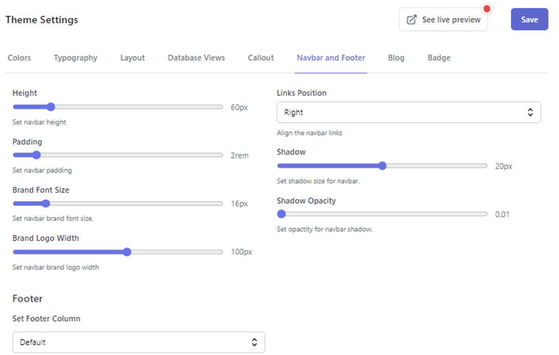Switch to the Blog tab
The image size is (559, 355).
tap(396, 58)
